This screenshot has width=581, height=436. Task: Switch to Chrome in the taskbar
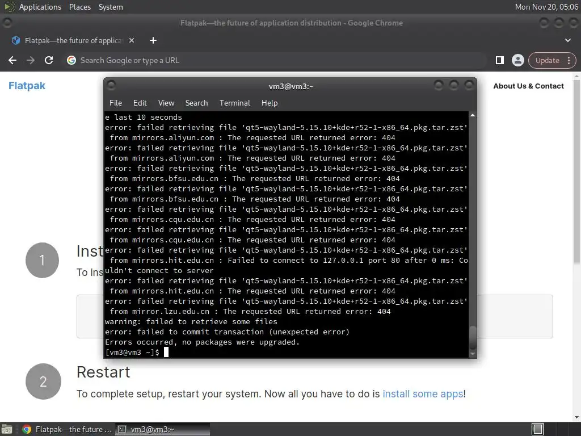click(67, 429)
